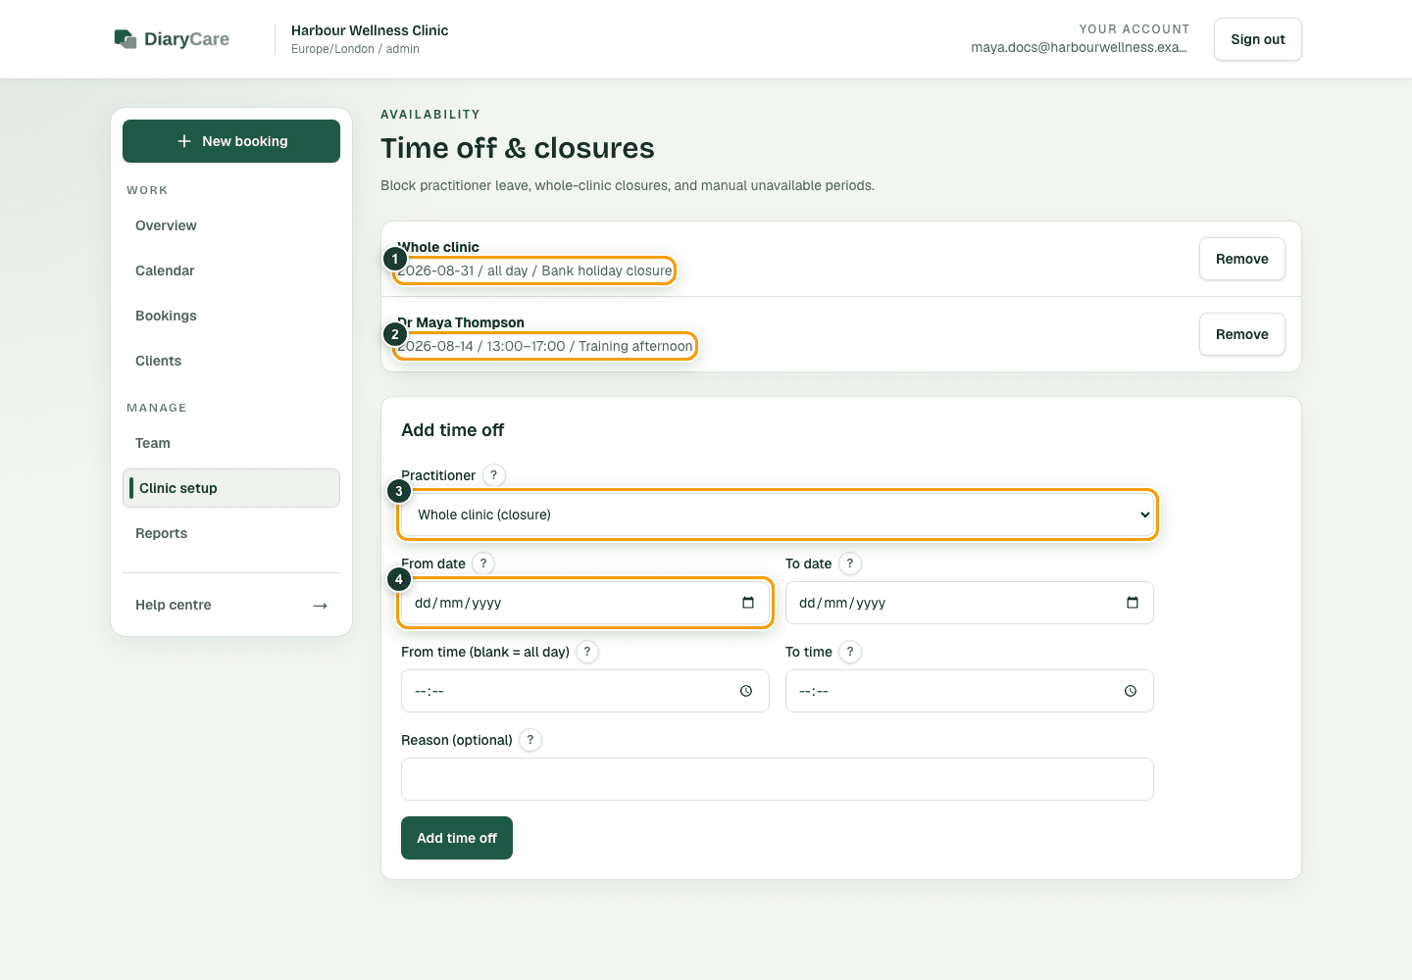Click the DiaryCare logo icon
The height and width of the screenshot is (980, 1412).
click(x=125, y=39)
